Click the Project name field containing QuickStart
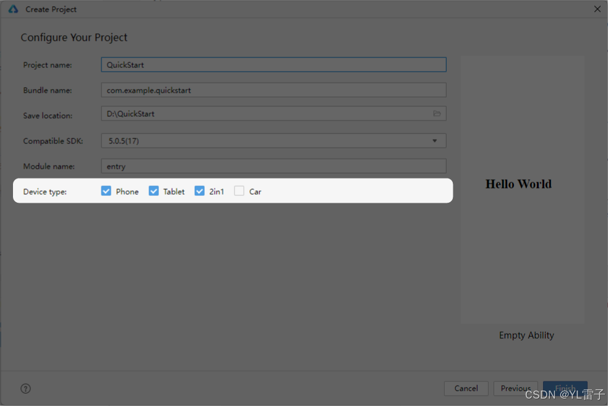608x406 pixels. [x=274, y=65]
